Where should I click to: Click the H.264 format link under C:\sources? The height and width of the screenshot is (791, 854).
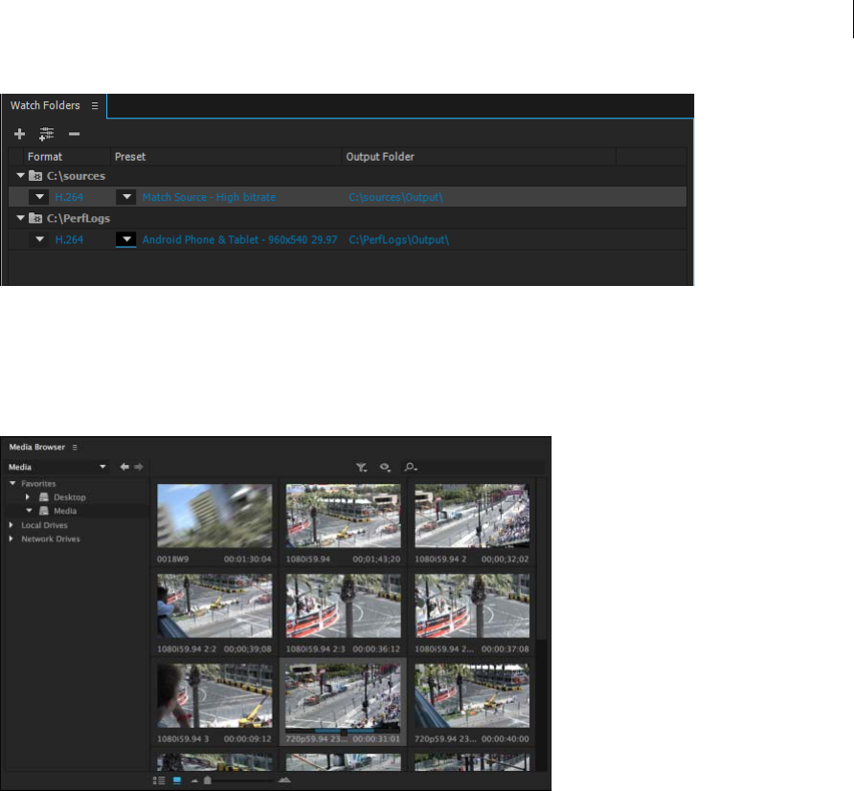[69, 197]
